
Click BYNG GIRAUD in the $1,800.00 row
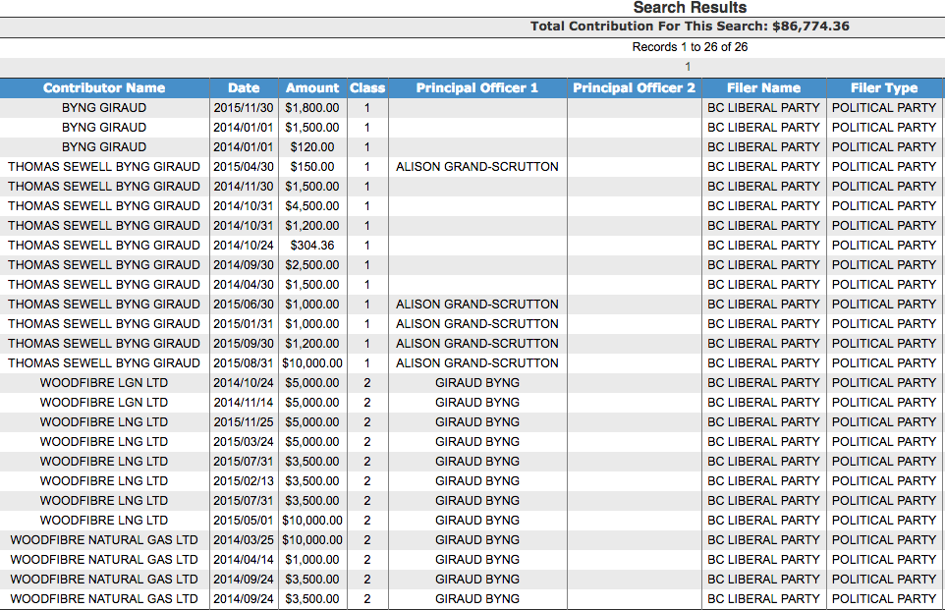click(x=104, y=108)
